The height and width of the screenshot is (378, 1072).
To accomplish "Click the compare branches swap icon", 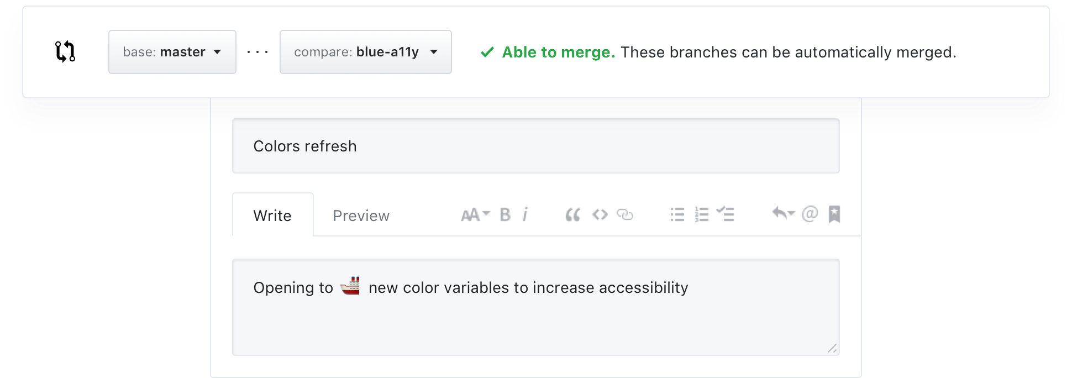I will [x=65, y=51].
